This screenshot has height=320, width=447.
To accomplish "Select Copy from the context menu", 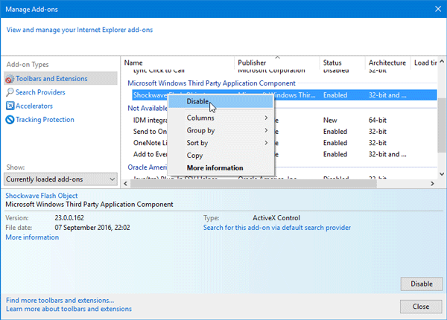I will pos(195,156).
